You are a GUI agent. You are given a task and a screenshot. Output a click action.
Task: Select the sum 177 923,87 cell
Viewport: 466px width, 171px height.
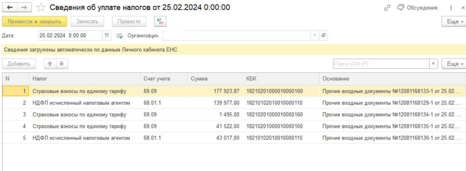[215, 91]
